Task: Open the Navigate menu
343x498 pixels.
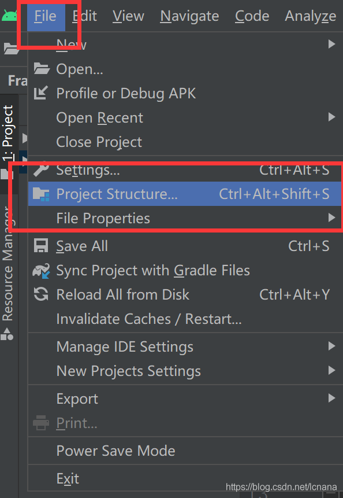Action: click(x=189, y=16)
